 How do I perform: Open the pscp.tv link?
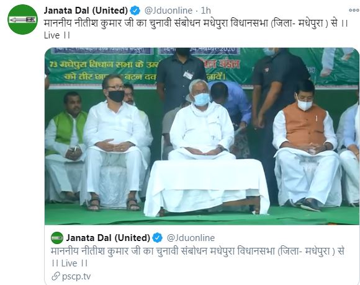pos(76,276)
